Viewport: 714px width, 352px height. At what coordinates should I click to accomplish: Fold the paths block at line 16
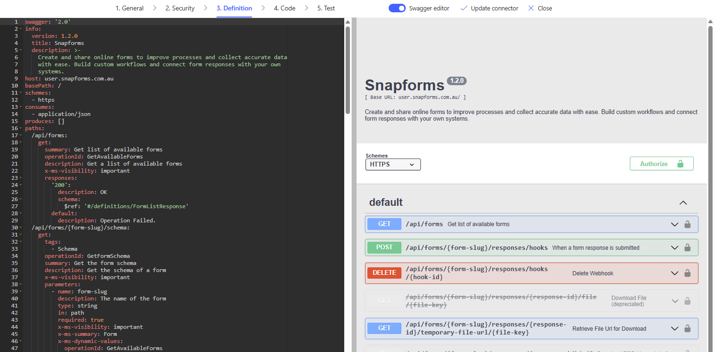coord(21,128)
